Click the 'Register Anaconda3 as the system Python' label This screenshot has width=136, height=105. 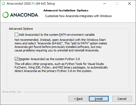click(49, 59)
